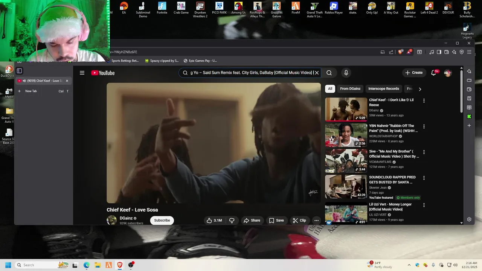Save video to a playlist
The image size is (482, 271).
pos(276,220)
